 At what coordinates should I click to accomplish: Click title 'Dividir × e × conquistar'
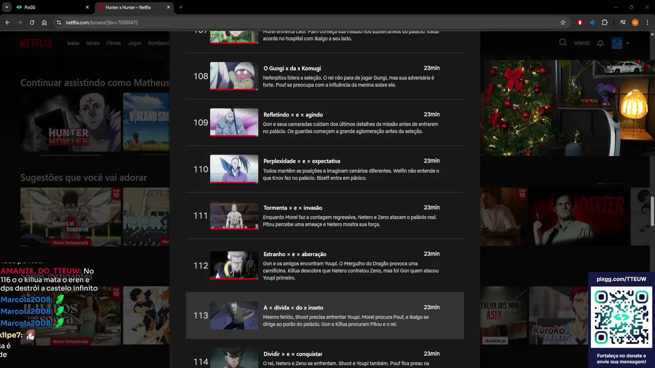(293, 354)
